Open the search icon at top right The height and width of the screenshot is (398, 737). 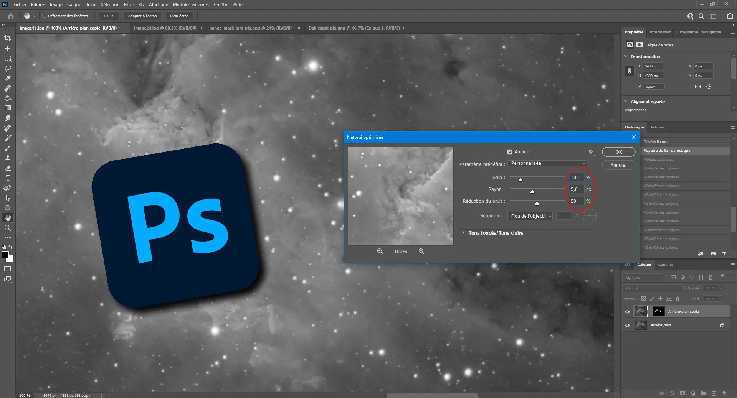pos(701,16)
